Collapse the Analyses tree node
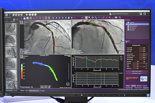Screen dimensions: 155x103 [126, 22]
